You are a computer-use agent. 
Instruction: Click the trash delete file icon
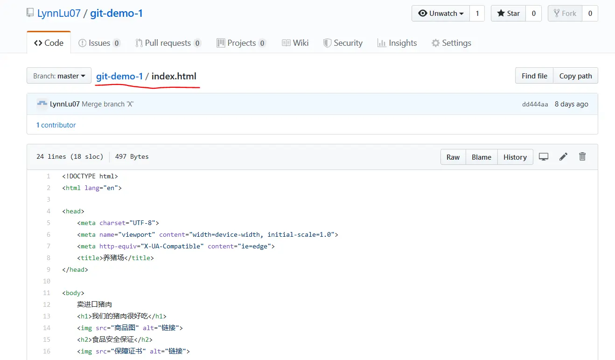(582, 157)
